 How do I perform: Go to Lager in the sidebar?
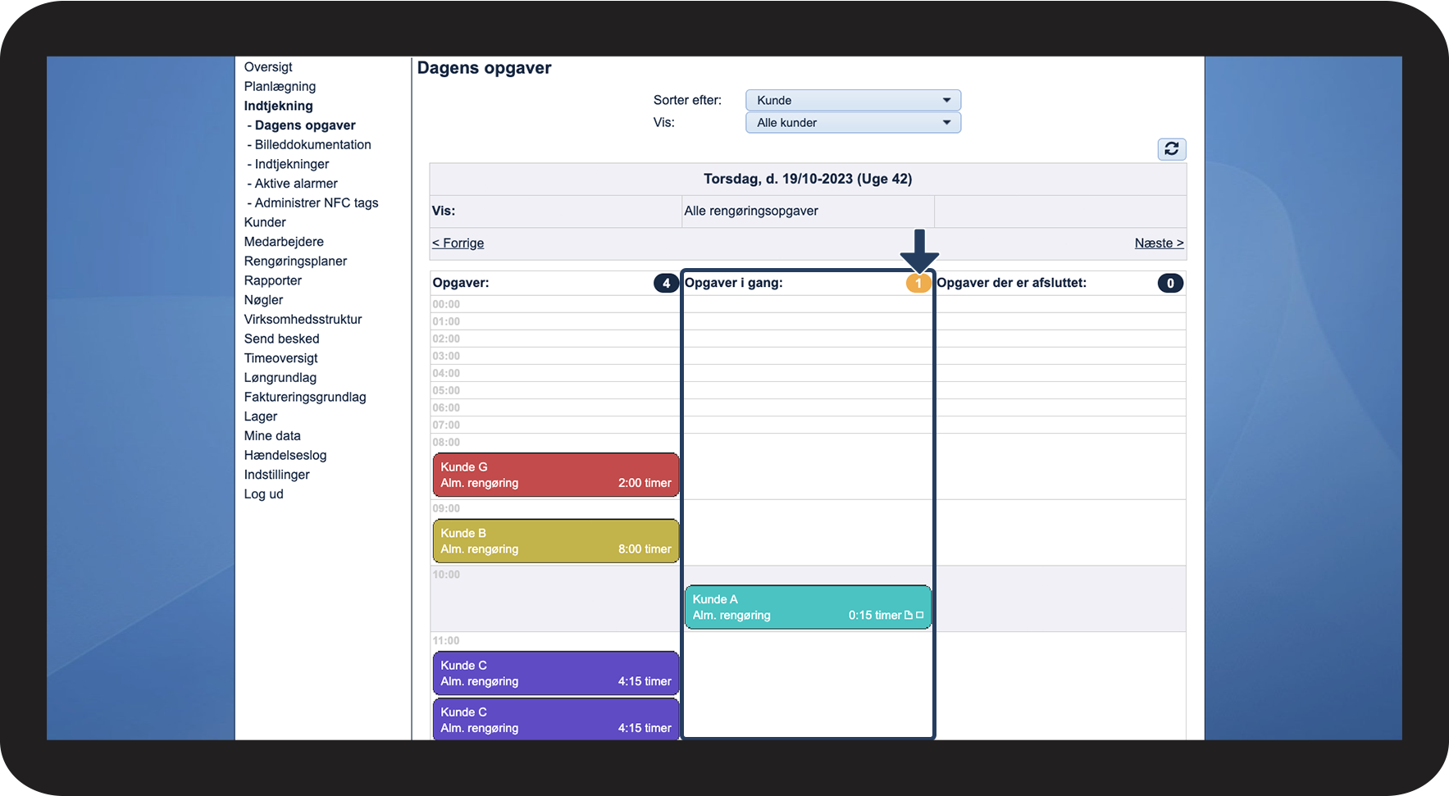tap(261, 416)
